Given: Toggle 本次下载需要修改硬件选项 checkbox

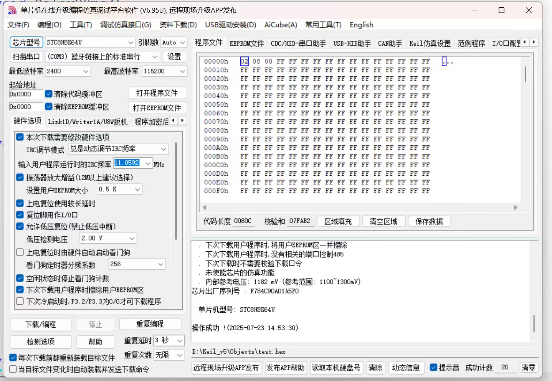Looking at the screenshot, I should [20, 137].
